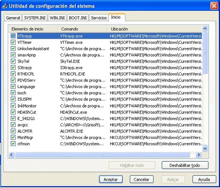Uncheck the VTtrayp startup item

(x=13, y=36)
